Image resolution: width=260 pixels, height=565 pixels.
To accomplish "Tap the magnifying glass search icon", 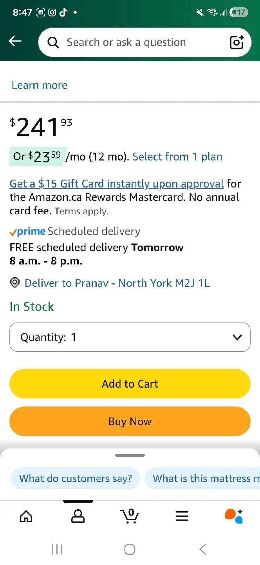I will click(53, 42).
